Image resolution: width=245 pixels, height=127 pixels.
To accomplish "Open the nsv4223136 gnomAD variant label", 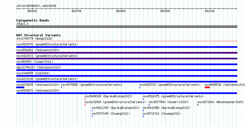I will (47, 79).
